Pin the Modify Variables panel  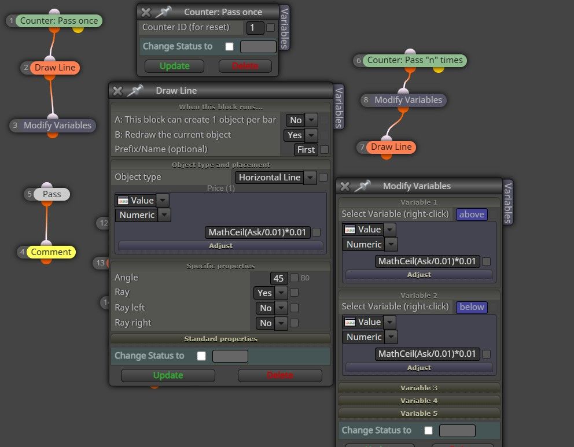click(362, 186)
